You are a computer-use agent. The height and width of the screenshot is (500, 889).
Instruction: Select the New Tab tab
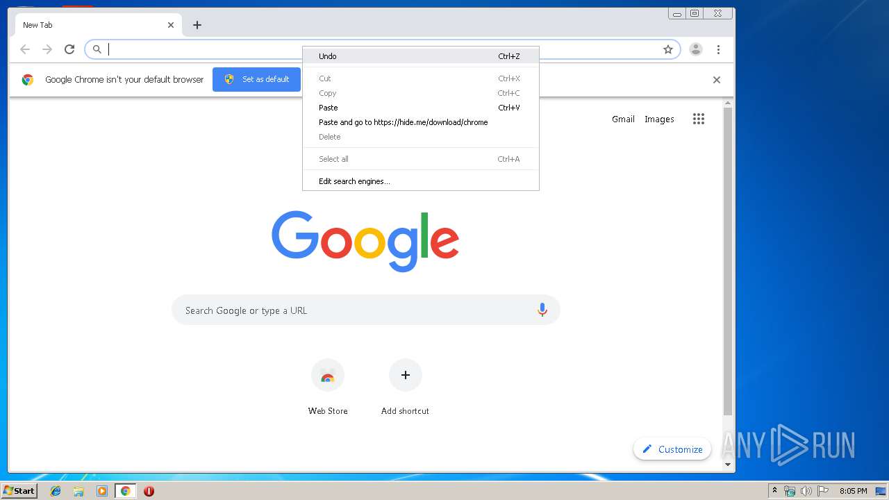coord(98,25)
